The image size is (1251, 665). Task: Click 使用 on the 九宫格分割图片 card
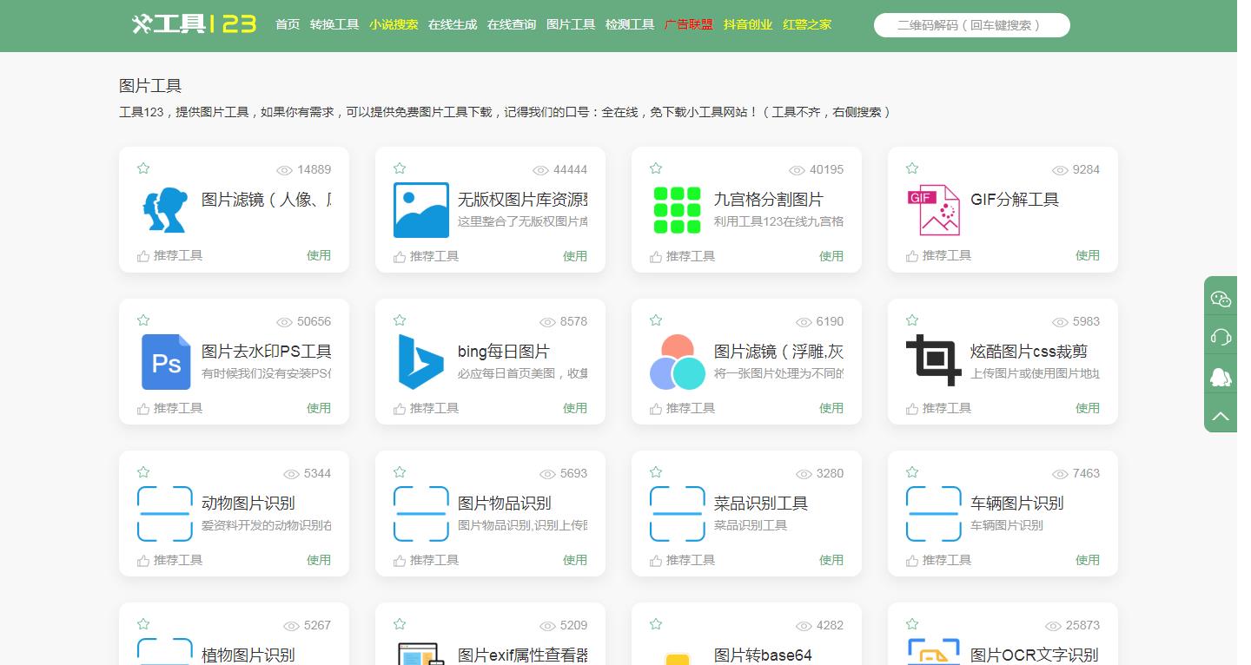tap(831, 256)
